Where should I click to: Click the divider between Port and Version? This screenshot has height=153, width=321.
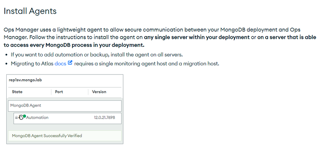88,92
